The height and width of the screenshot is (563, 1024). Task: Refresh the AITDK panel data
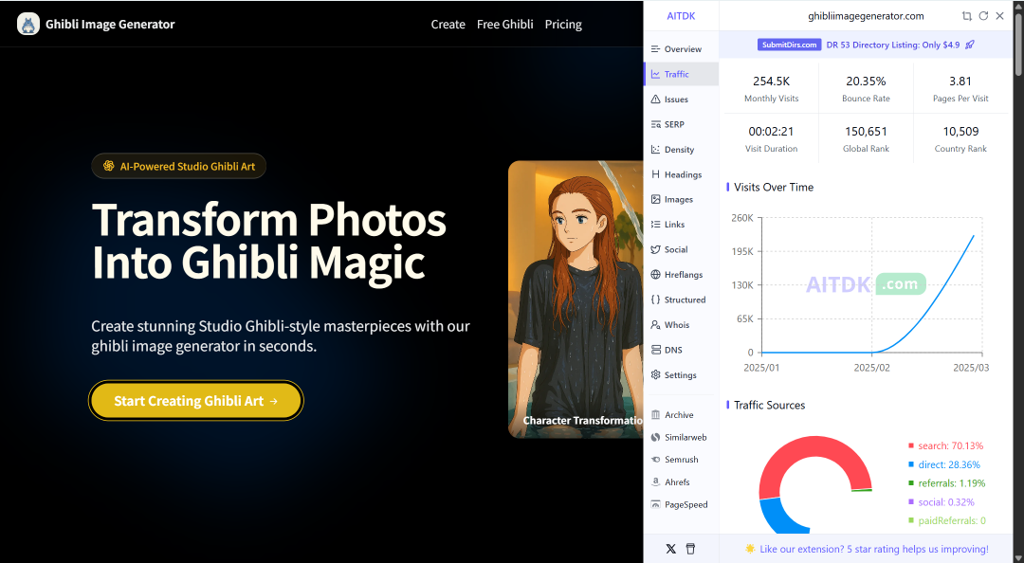[983, 16]
